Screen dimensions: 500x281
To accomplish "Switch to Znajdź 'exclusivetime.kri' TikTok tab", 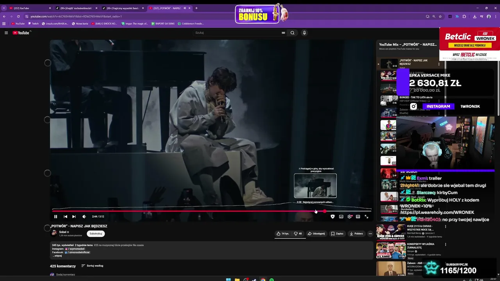I will [76, 8].
